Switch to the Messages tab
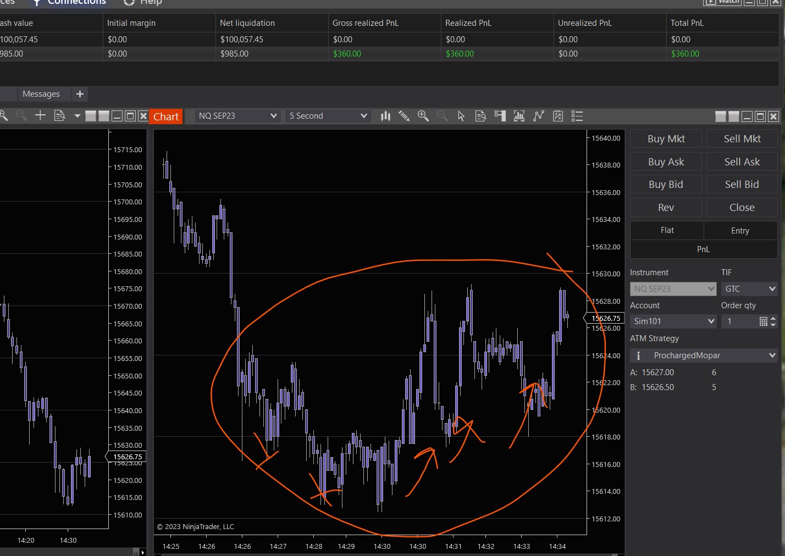This screenshot has height=556, width=785. tap(41, 94)
